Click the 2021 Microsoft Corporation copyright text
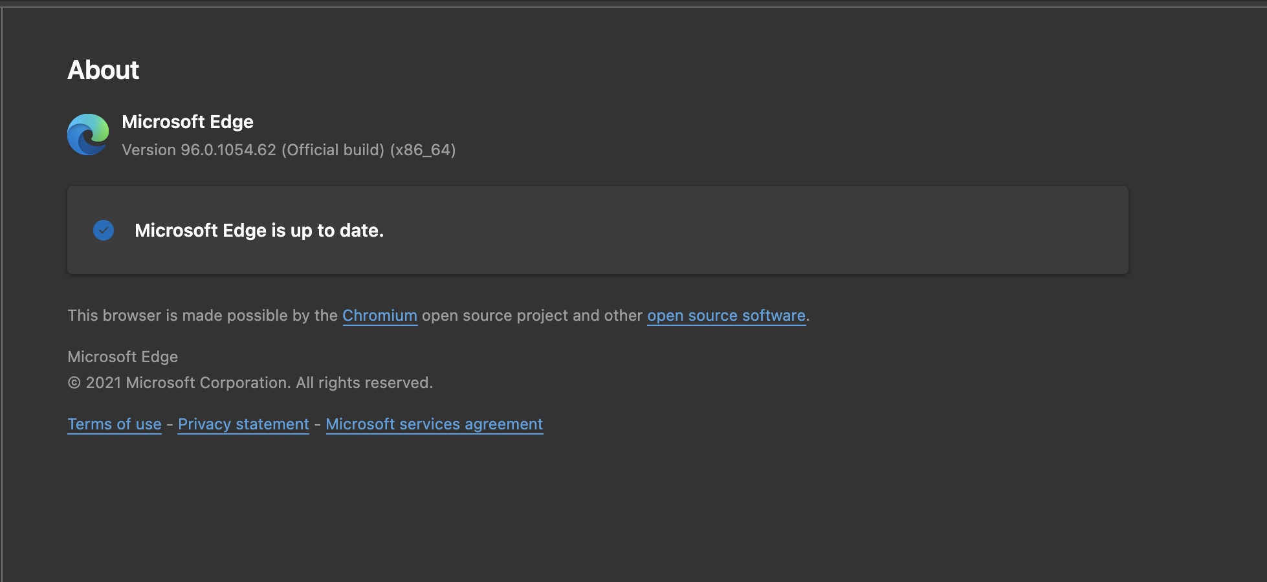Viewport: 1267px width, 582px height. pos(250,383)
